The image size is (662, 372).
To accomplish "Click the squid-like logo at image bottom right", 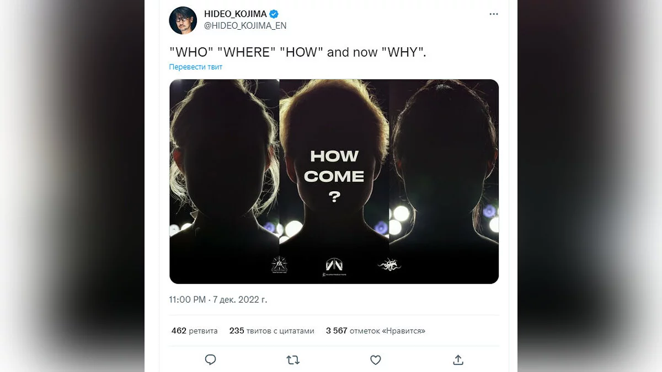I will tap(389, 266).
